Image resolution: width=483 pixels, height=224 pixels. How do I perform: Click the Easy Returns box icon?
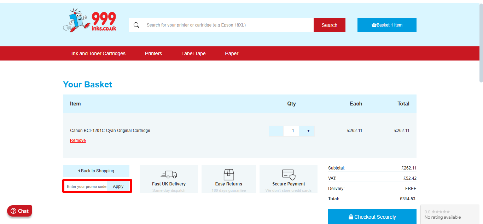[229, 174]
